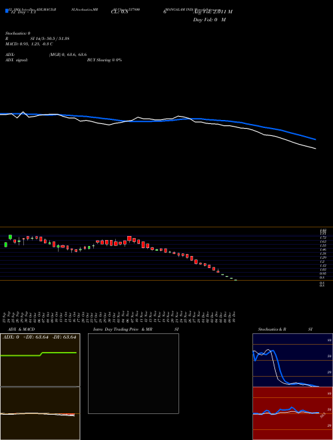Click the thick blue SMA line on the main chart
333x440 pixels.
(157, 121)
